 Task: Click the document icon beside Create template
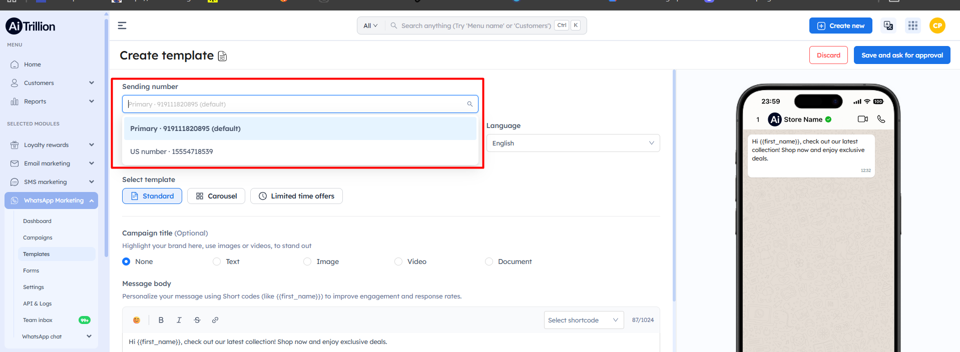[222, 56]
